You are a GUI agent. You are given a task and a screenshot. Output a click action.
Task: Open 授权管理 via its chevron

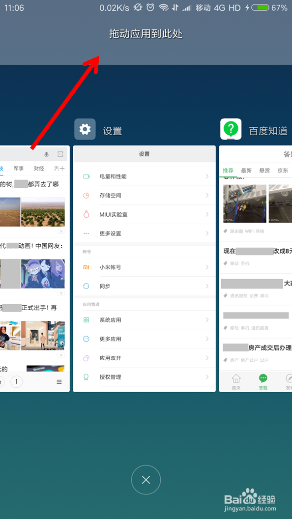[x=207, y=376]
